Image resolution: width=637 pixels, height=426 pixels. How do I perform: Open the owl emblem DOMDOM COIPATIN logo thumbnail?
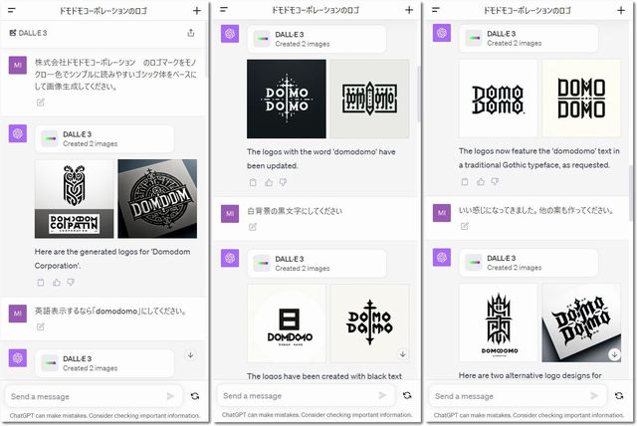click(x=75, y=199)
